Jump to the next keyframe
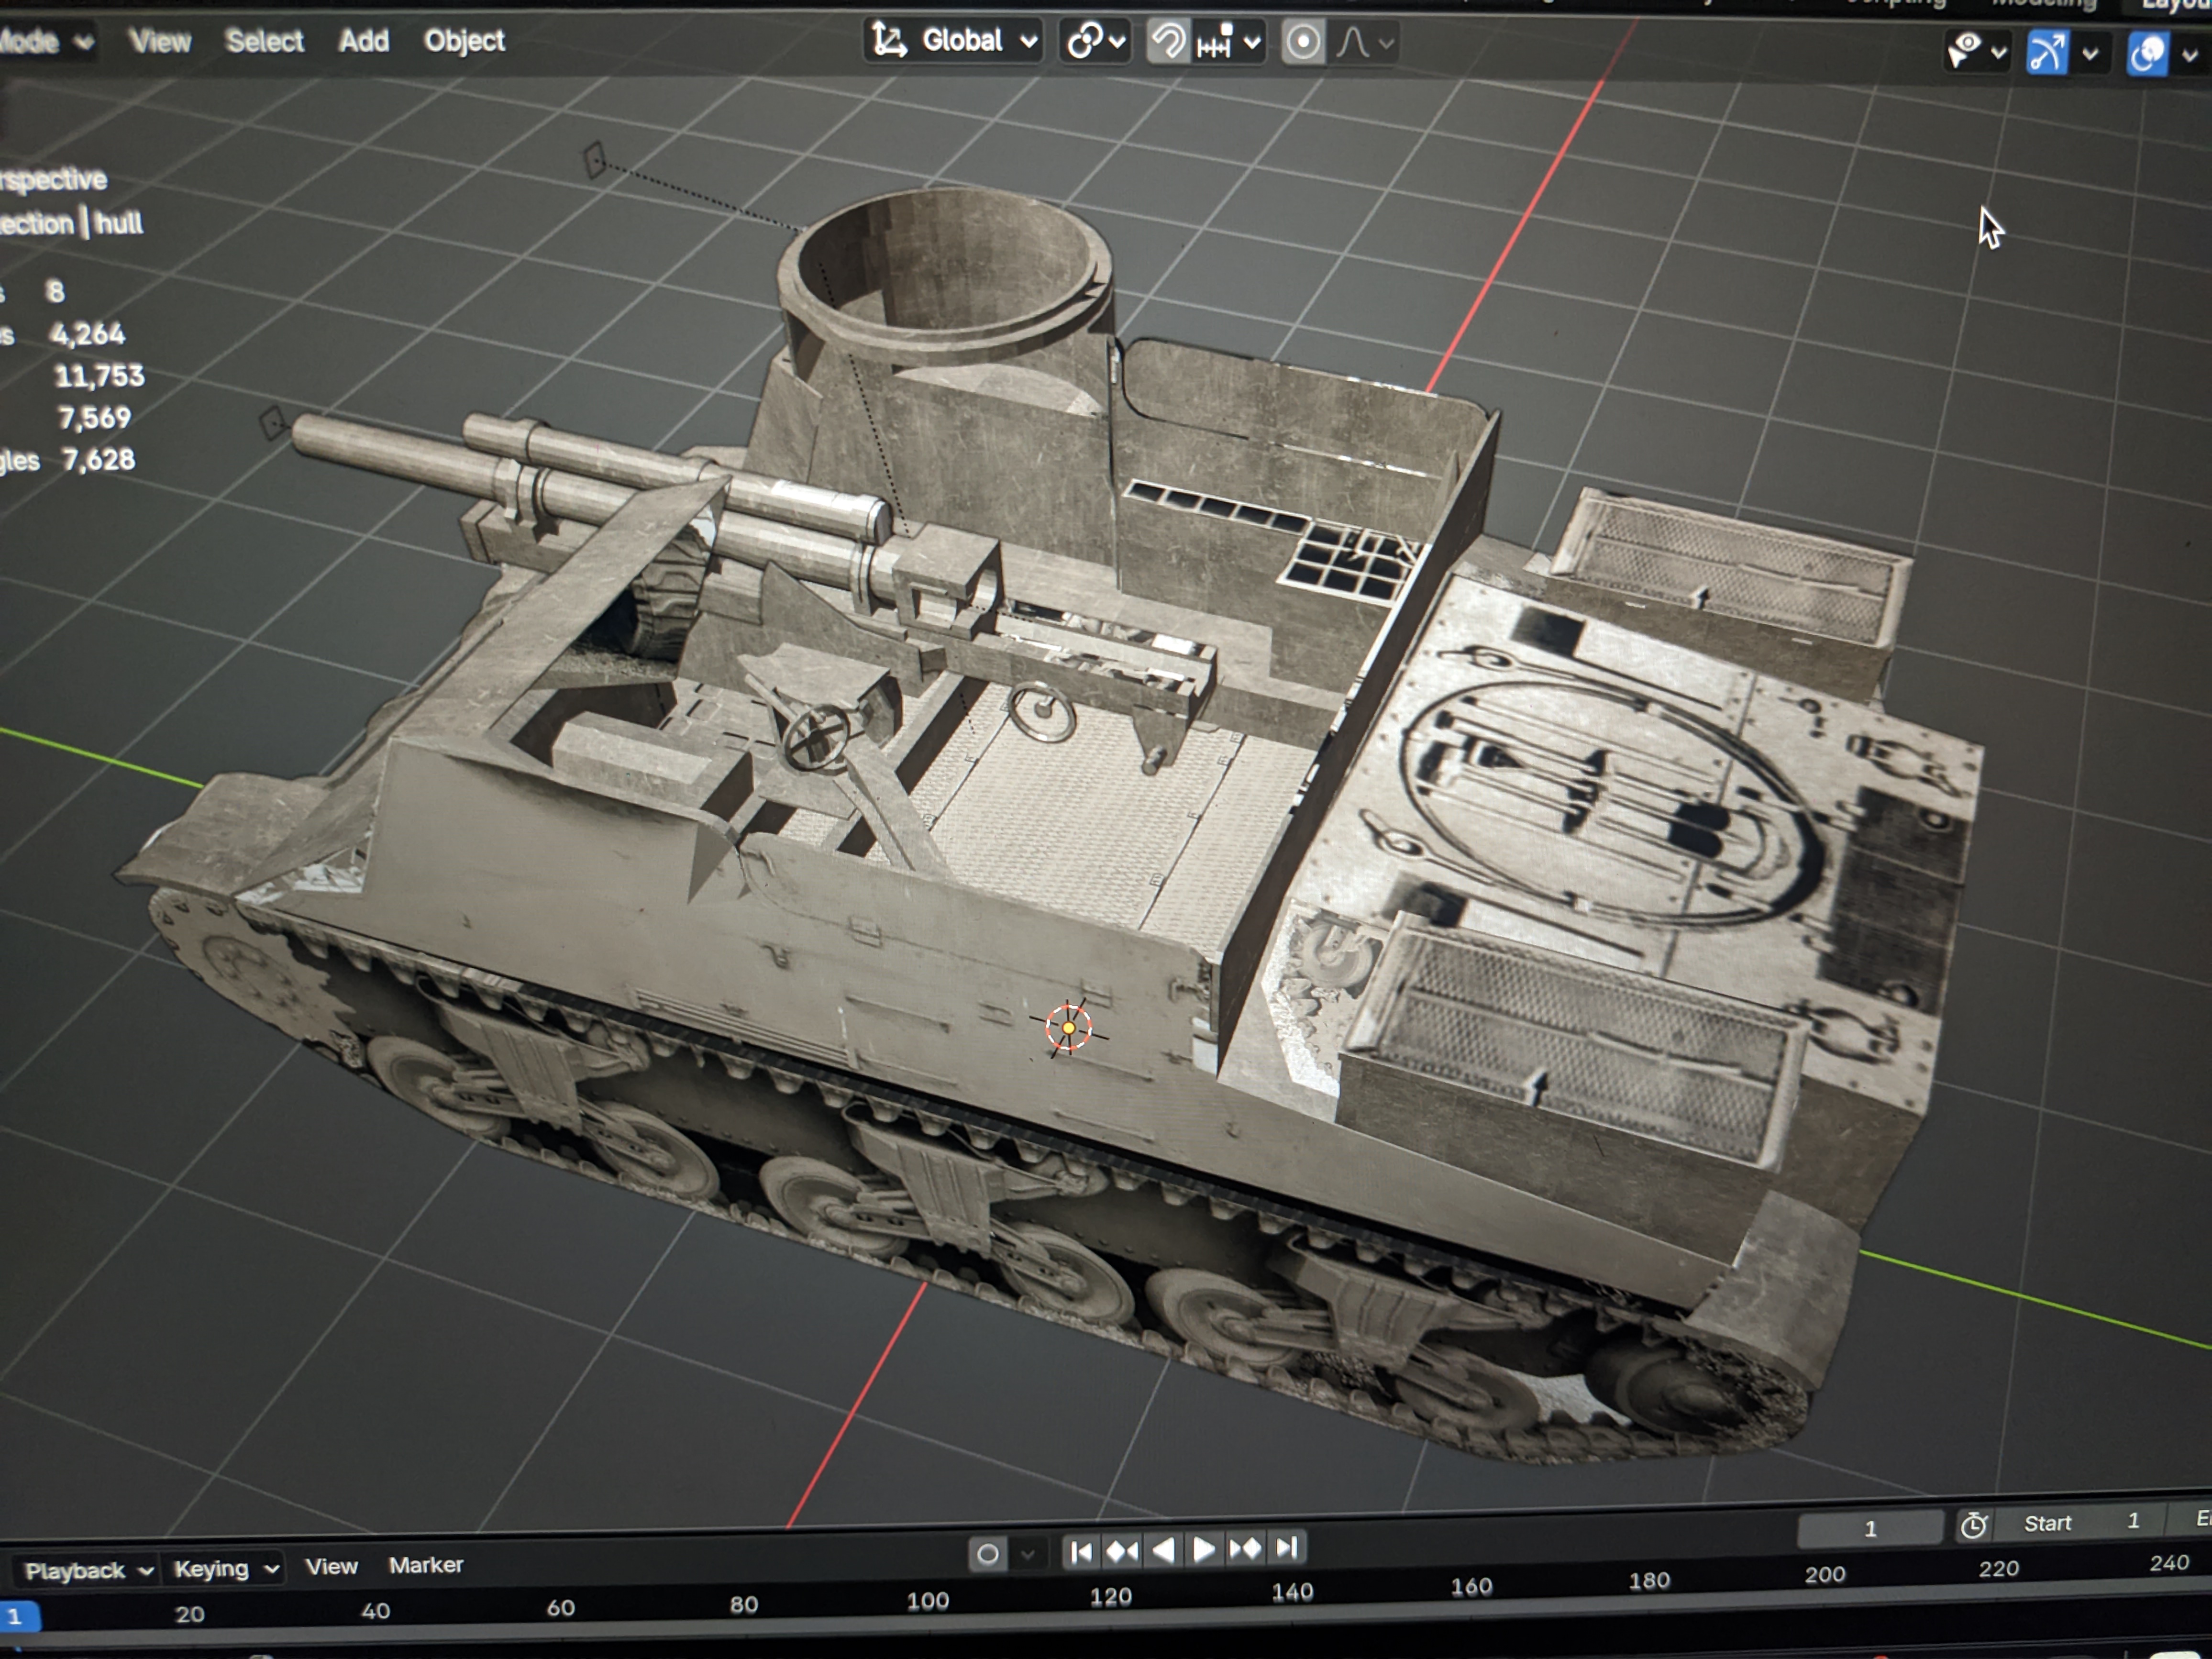The image size is (2212, 1659). (1245, 1549)
